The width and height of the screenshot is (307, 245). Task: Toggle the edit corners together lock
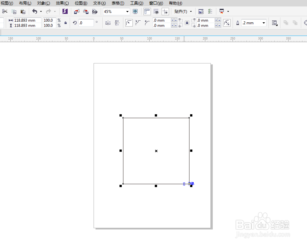(187, 23)
